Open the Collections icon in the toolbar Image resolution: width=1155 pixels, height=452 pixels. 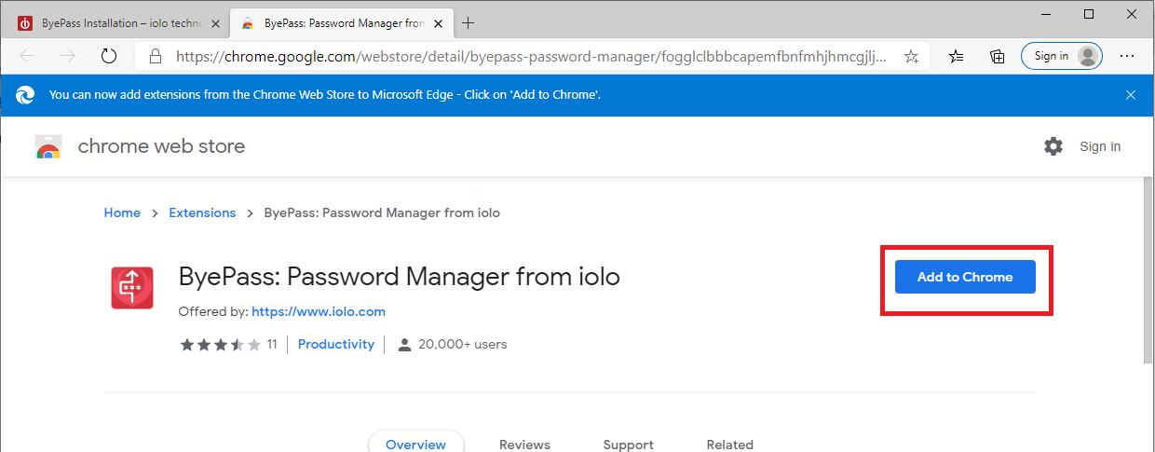coord(998,56)
